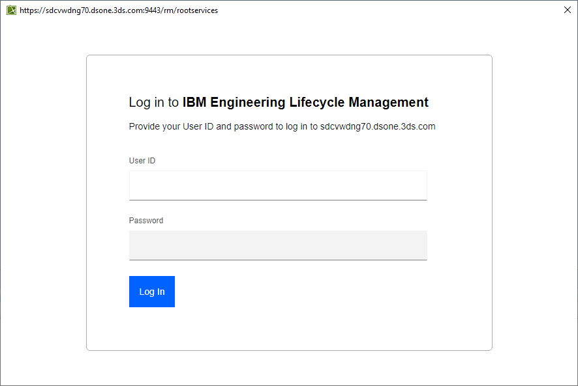The image size is (578, 386).
Task: Click the "Provide your User ID" instruction text
Action: tap(171, 127)
